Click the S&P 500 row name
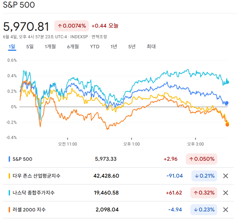This screenshot has height=219, width=237. 22,159
